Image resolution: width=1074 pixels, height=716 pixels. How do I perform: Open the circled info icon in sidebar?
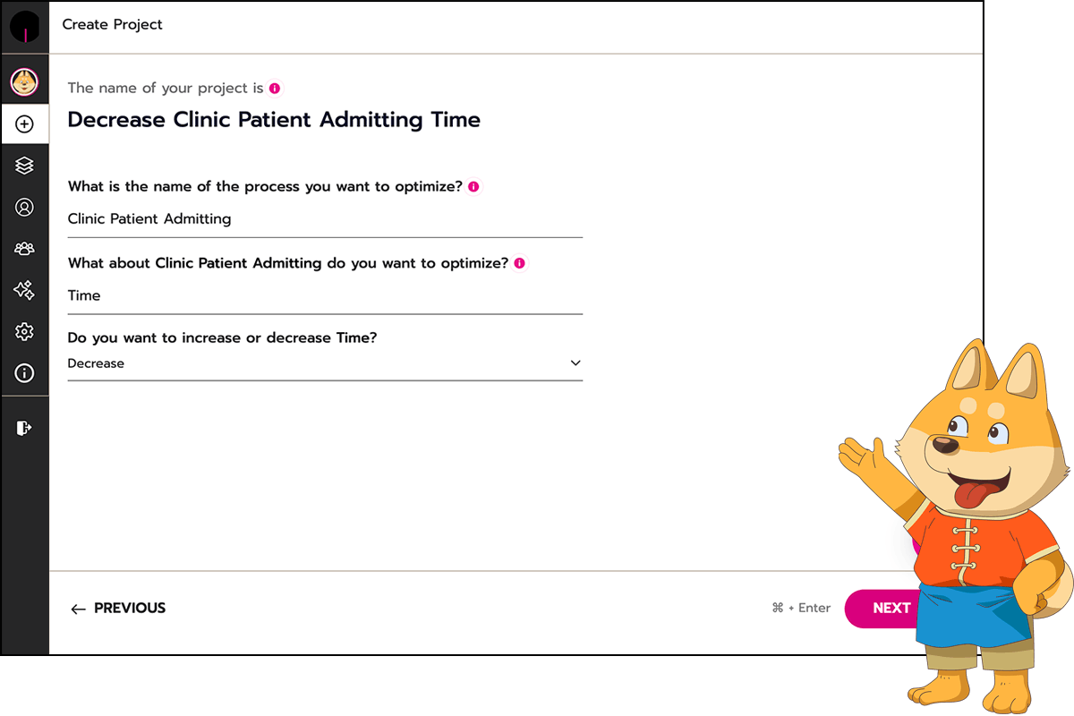coord(25,373)
